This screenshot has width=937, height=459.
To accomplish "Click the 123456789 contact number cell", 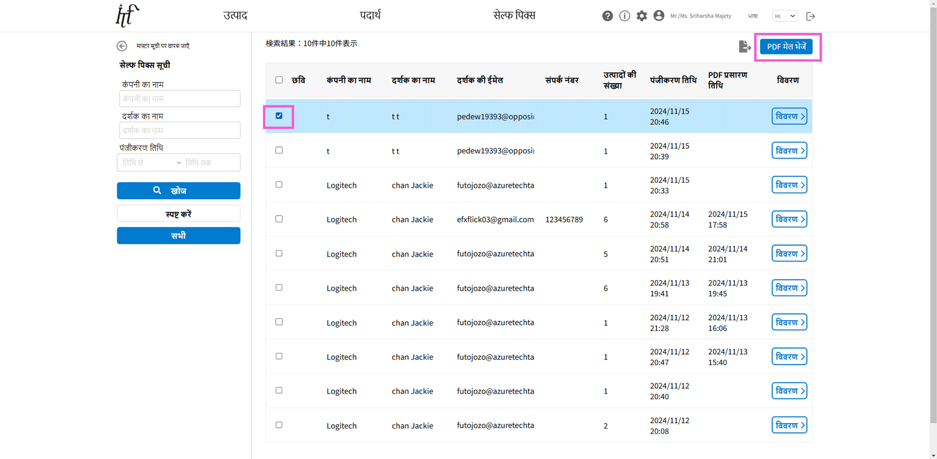I will tap(564, 219).
